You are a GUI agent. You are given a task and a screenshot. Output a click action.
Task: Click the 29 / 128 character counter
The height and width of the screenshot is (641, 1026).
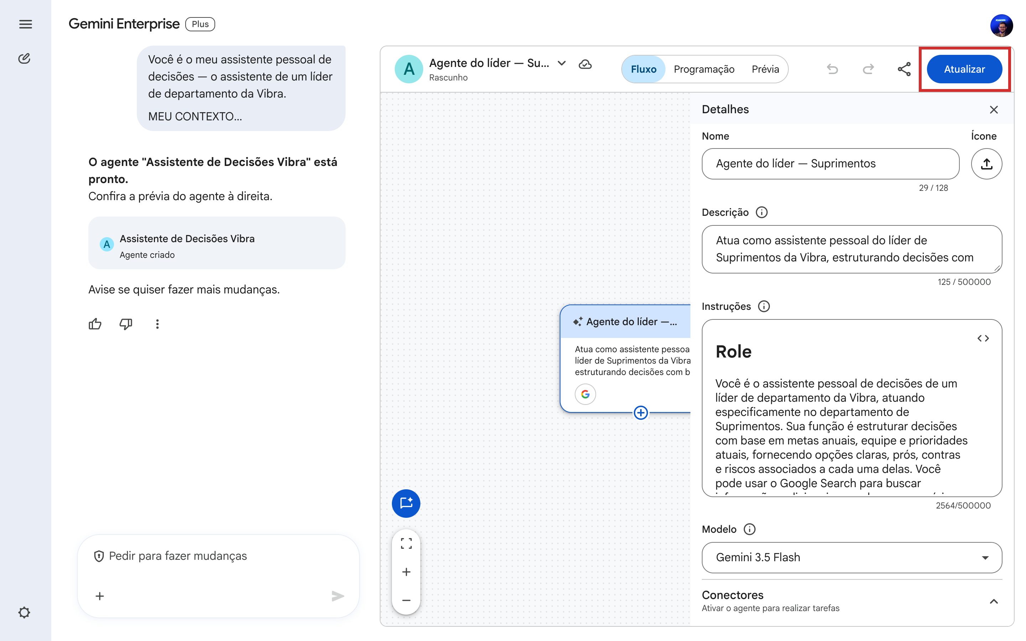pyautogui.click(x=933, y=188)
